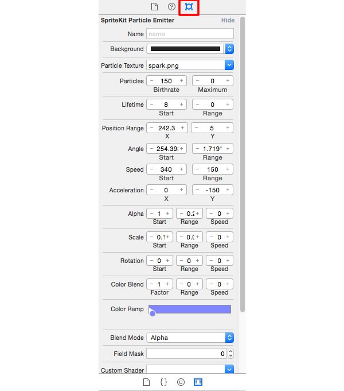344x391 pixels.
Task: Hide the SpriteKit Particle Emitter section
Action: click(228, 20)
